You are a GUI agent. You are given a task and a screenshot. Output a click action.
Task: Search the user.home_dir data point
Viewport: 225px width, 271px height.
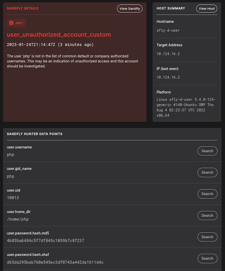point(207,216)
